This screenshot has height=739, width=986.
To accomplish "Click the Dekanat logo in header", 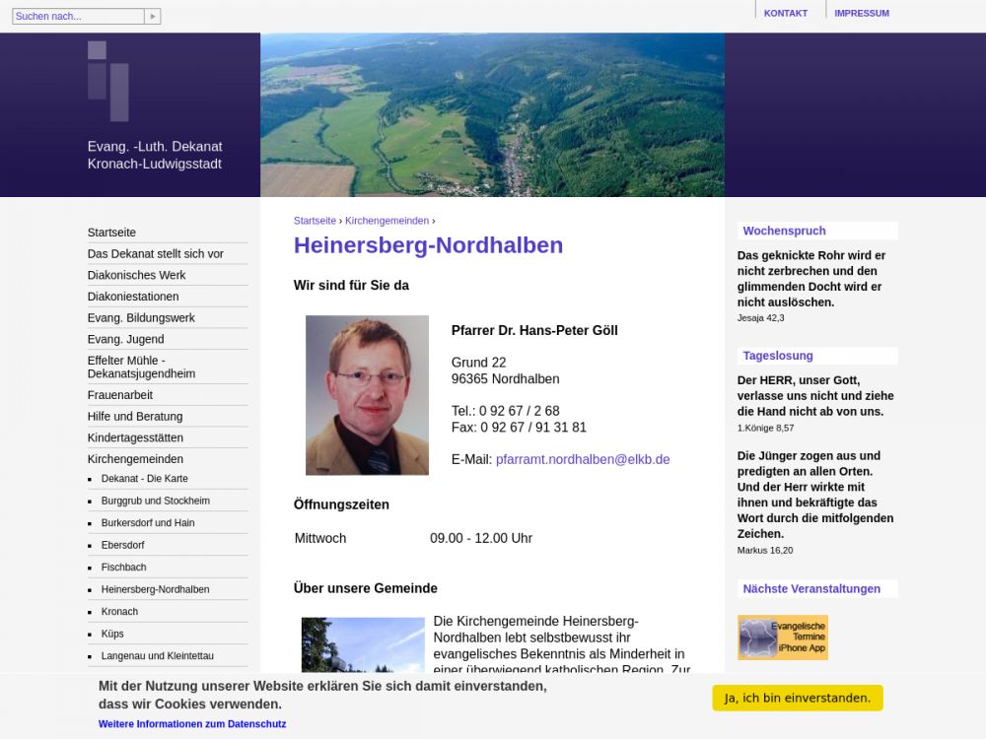I will [x=108, y=81].
